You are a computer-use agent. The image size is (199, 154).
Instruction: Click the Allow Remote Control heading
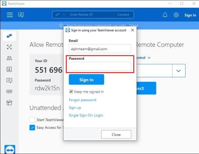(x=46, y=45)
